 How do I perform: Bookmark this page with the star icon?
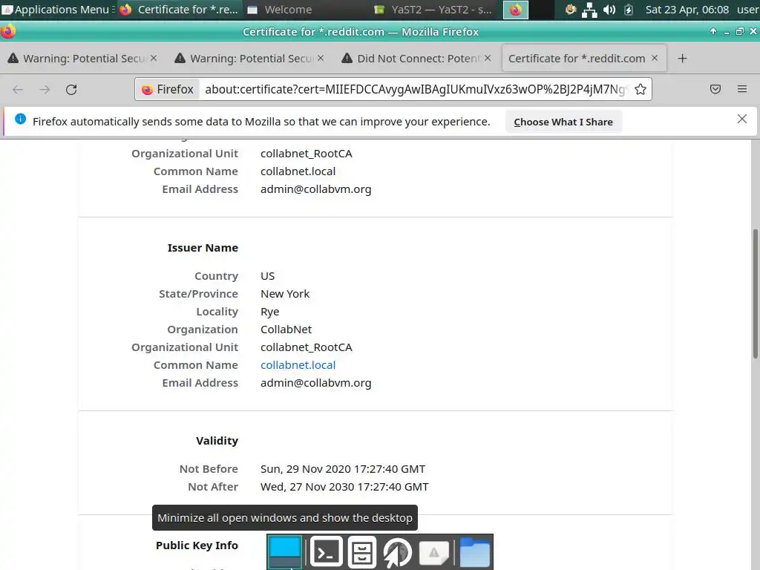click(x=641, y=89)
